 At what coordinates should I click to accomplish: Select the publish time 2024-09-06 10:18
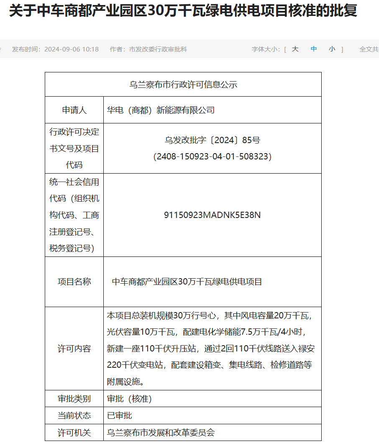point(72,49)
